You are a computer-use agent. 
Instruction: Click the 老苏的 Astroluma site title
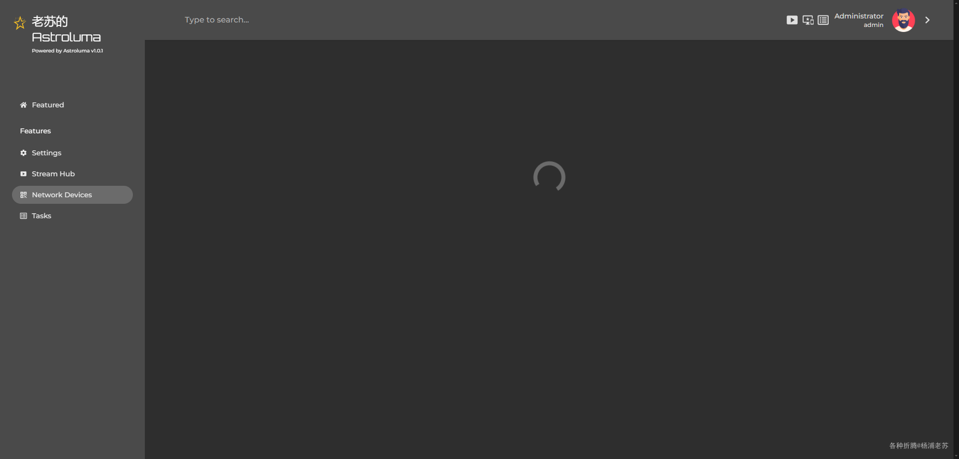pyautogui.click(x=66, y=29)
